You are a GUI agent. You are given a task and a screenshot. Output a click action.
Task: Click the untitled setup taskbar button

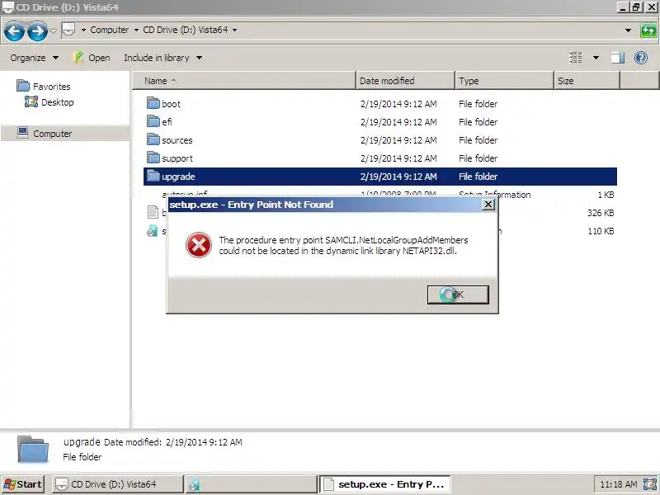[x=252, y=484]
